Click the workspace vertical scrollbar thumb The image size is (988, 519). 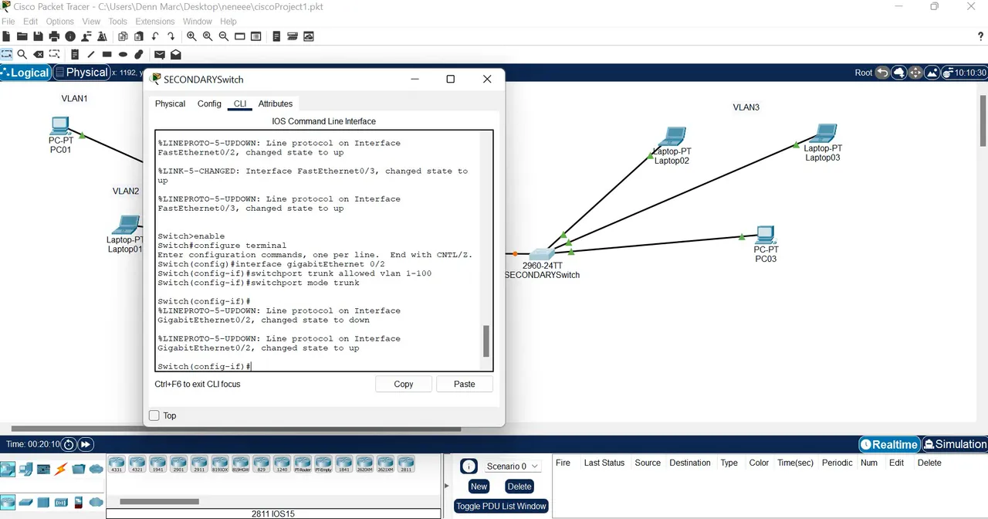[983, 120]
